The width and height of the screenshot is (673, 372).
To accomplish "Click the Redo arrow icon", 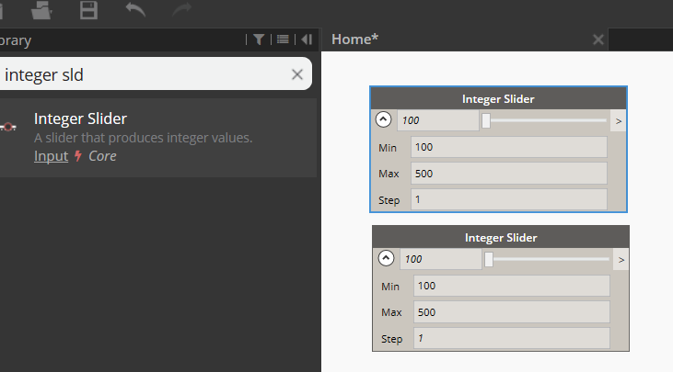I will point(182,9).
